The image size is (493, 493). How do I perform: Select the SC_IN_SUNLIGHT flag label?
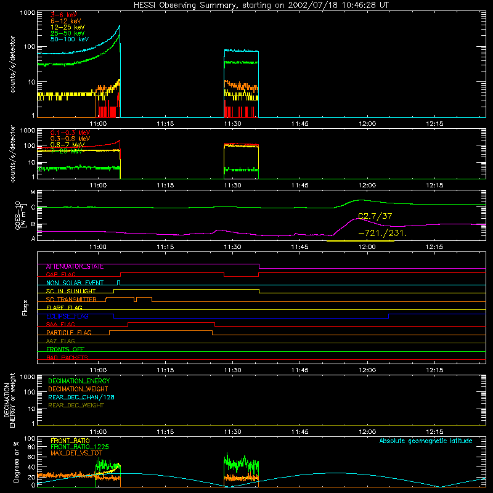click(x=71, y=291)
